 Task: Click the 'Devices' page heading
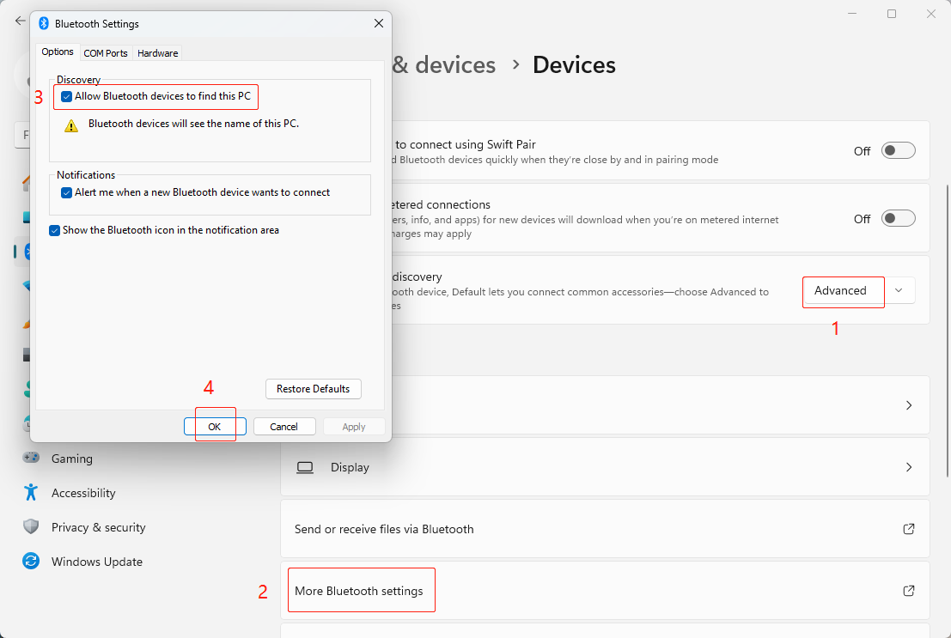pyautogui.click(x=574, y=65)
